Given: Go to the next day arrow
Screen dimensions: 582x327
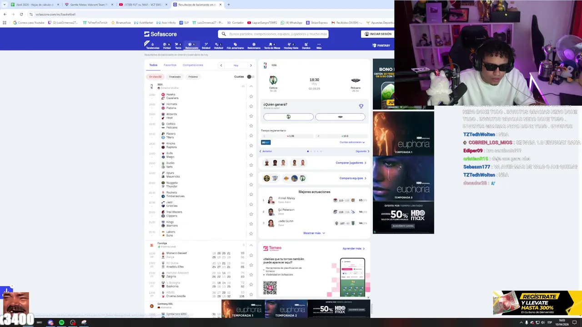Looking at the screenshot, I should 251,65.
